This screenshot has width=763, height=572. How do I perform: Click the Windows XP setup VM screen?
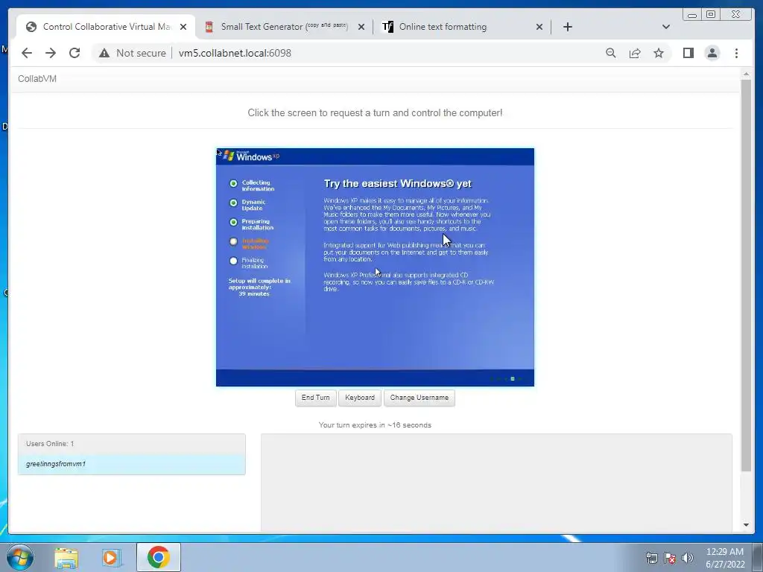(x=376, y=267)
